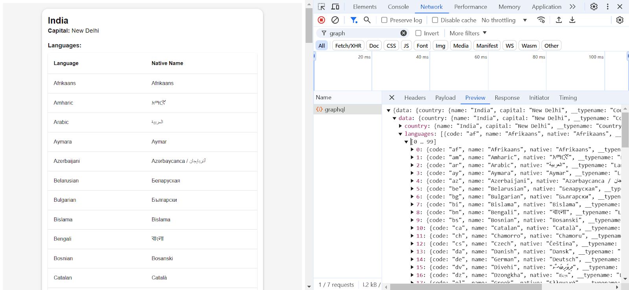Image resolution: width=629 pixels, height=290 pixels.
Task: Click the filter funnel icon
Action: tap(353, 20)
